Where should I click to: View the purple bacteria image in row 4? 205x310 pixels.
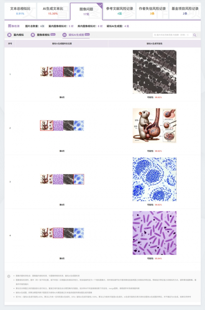155,233
